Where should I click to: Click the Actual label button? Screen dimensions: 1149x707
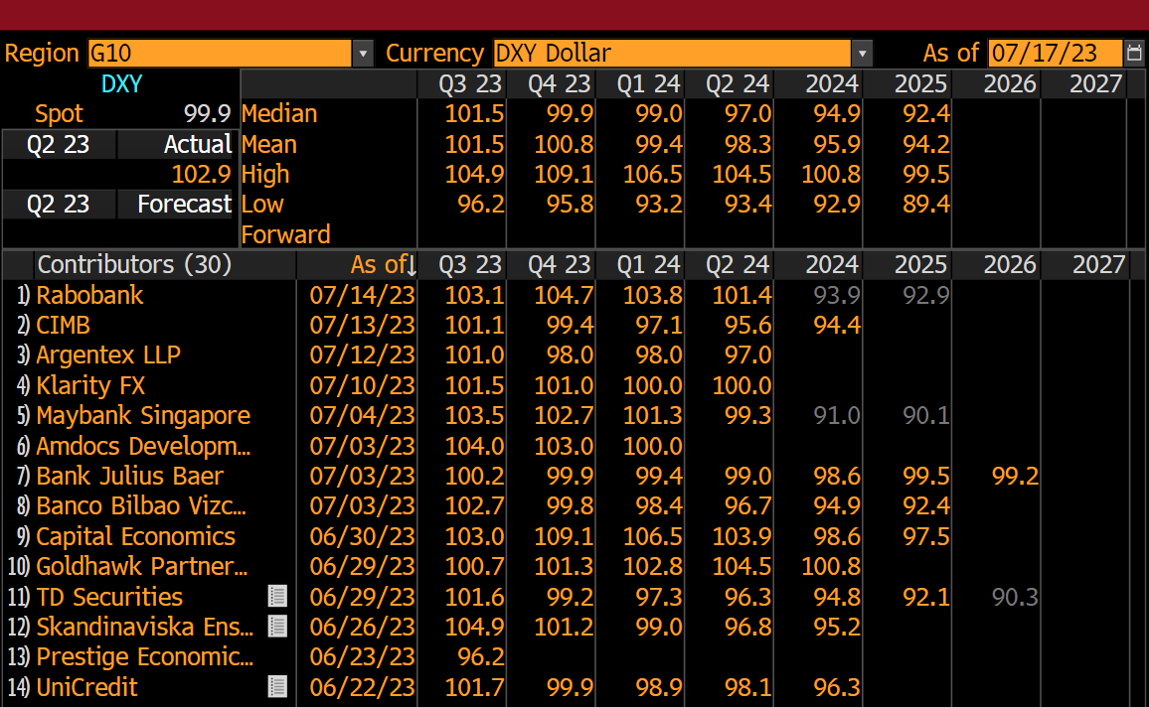click(x=176, y=144)
